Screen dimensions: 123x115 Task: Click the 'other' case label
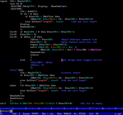13,86
